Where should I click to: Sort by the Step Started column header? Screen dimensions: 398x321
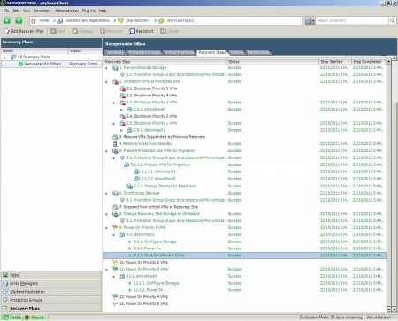pyautogui.click(x=335, y=62)
